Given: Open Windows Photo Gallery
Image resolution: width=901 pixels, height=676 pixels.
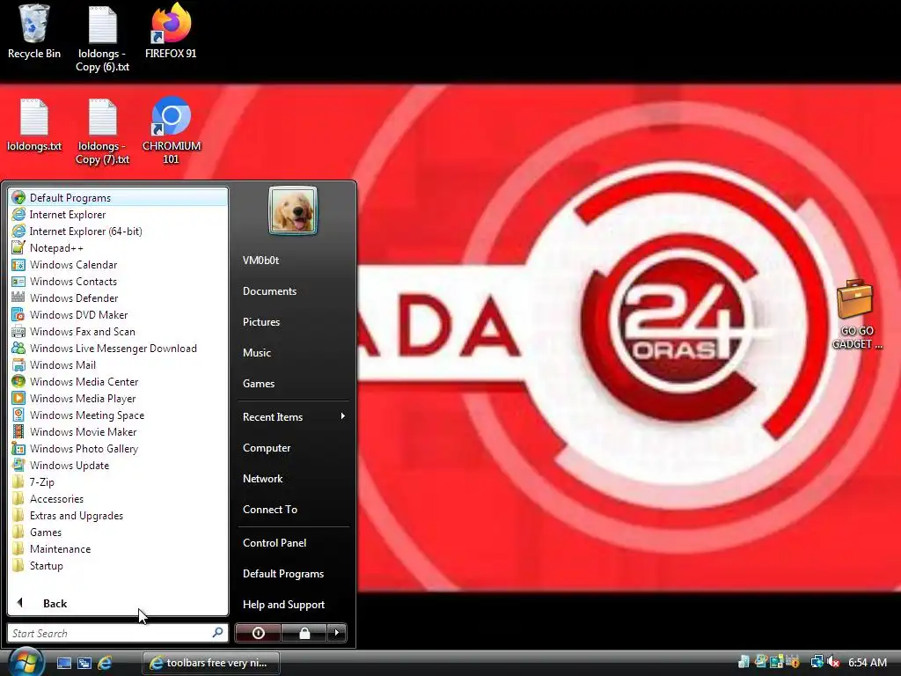Looking at the screenshot, I should coord(118,448).
